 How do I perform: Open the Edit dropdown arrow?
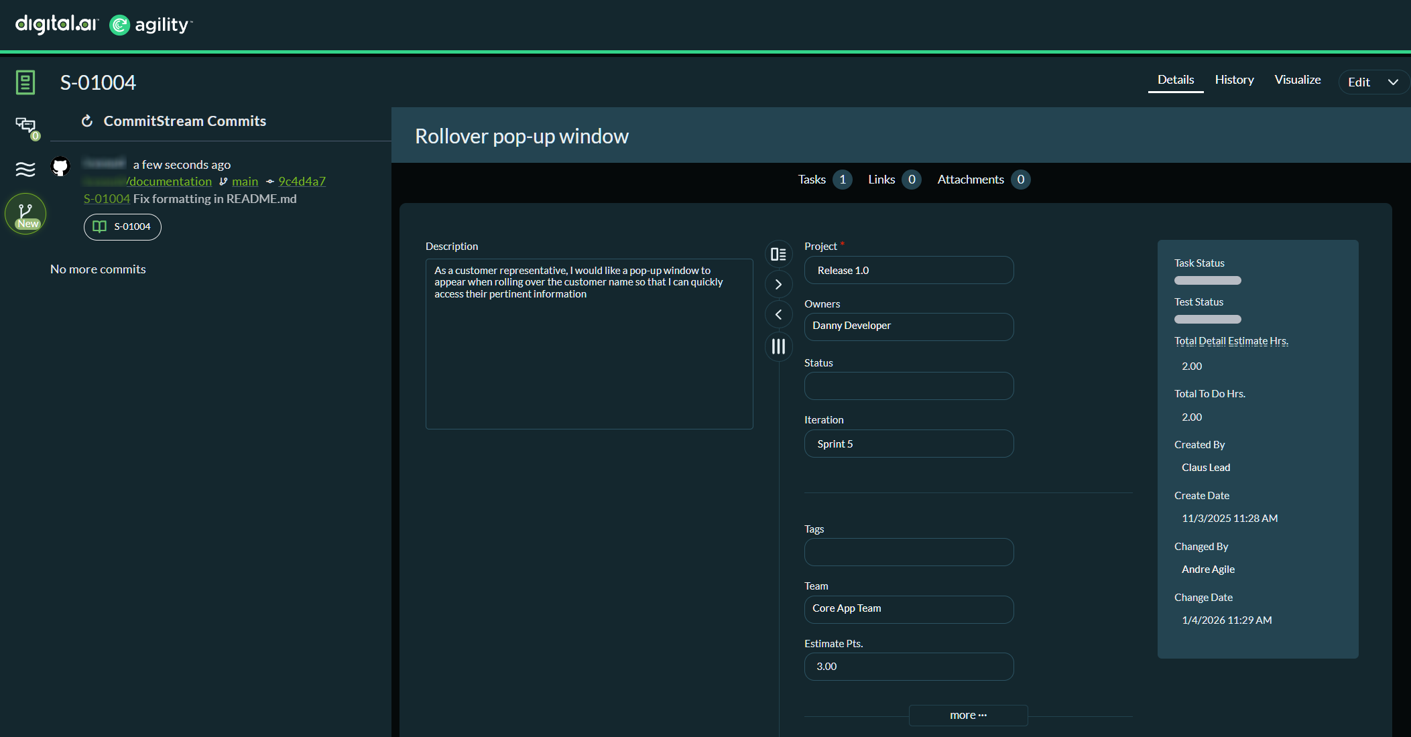pyautogui.click(x=1393, y=82)
